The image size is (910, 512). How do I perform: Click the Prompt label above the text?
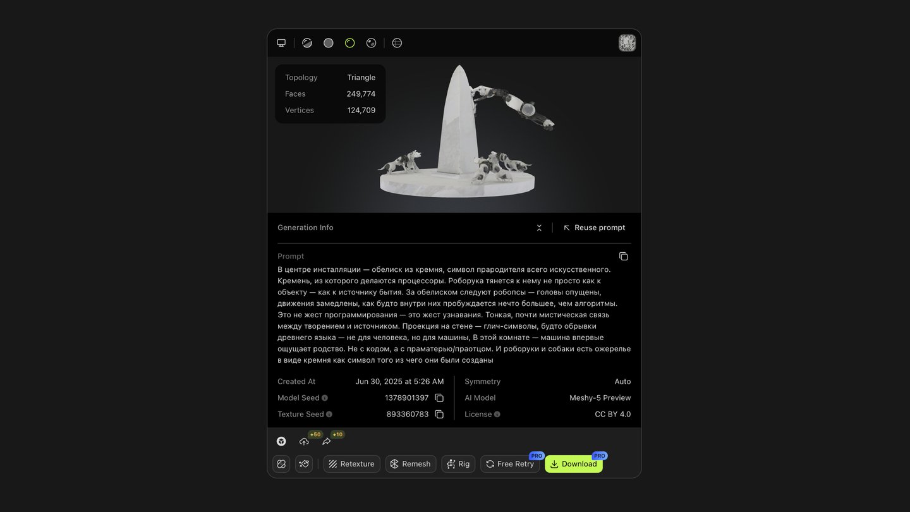pyautogui.click(x=291, y=257)
